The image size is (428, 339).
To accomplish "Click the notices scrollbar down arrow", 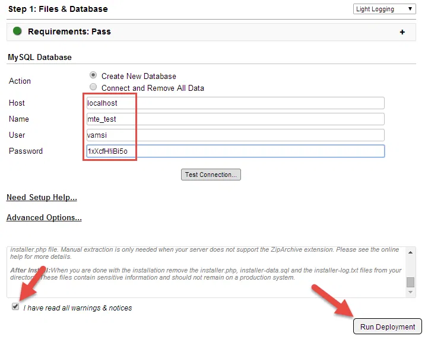I will [410, 292].
